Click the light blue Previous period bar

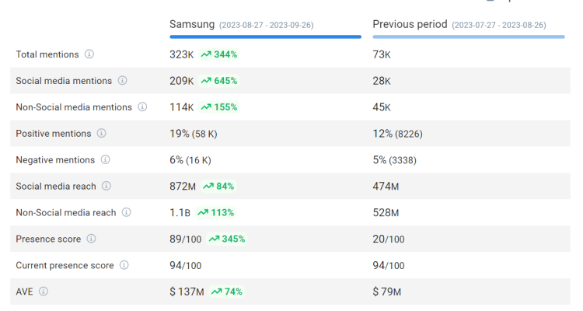tap(469, 37)
